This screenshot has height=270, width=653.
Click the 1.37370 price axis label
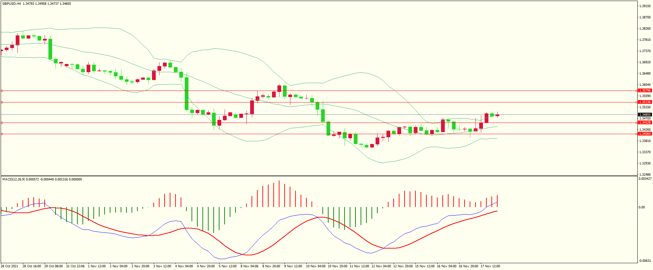click(645, 51)
